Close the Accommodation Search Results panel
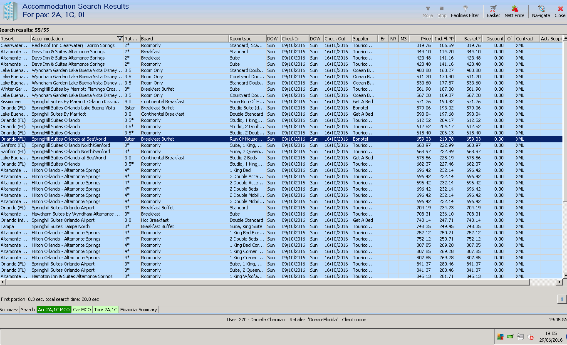Image resolution: width=567 pixels, height=345 pixels. point(560,11)
